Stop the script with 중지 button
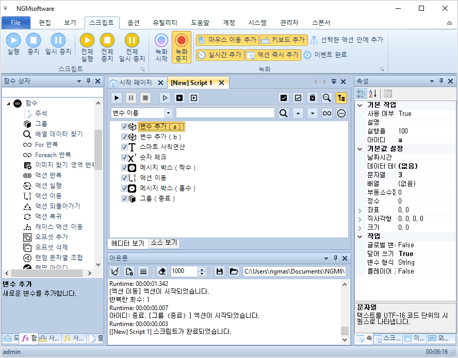Screen dimensions: 458x358 coord(34,44)
